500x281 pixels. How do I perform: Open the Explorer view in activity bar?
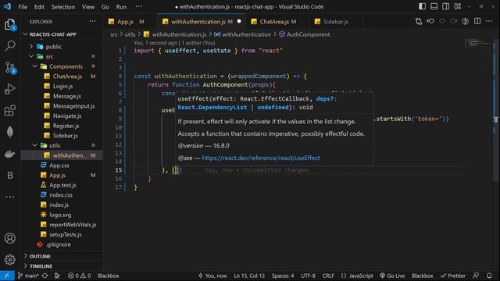click(x=10, y=24)
